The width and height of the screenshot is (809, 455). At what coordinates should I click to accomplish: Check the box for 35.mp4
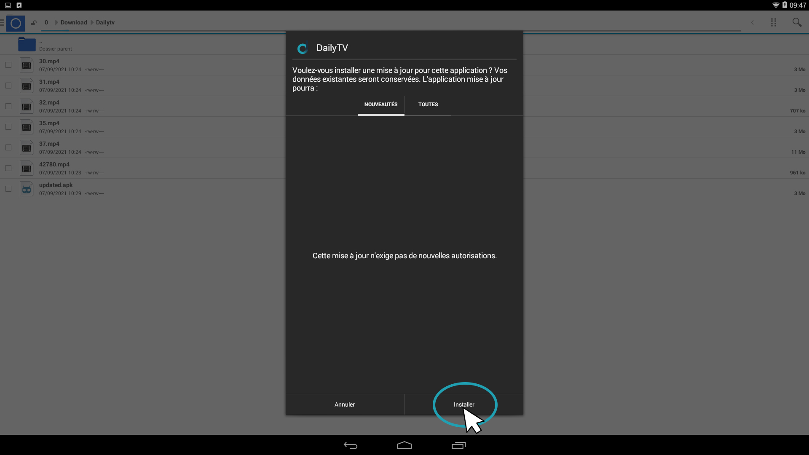[8, 127]
